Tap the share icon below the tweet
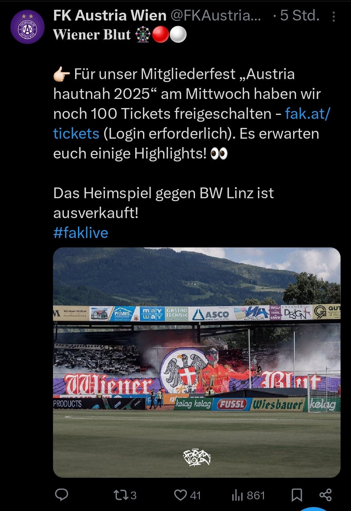The height and width of the screenshot is (511, 351). coord(325,495)
